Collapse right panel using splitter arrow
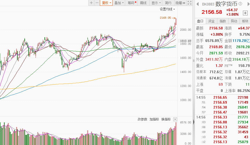 click(x=194, y=122)
